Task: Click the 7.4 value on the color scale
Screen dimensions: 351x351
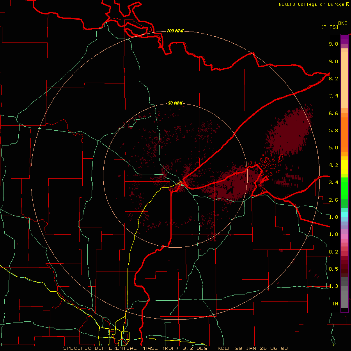Action: point(333,96)
